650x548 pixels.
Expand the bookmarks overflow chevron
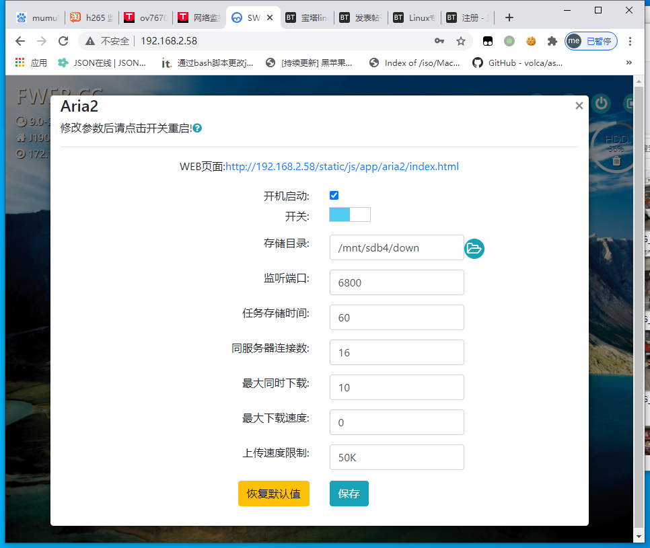629,63
